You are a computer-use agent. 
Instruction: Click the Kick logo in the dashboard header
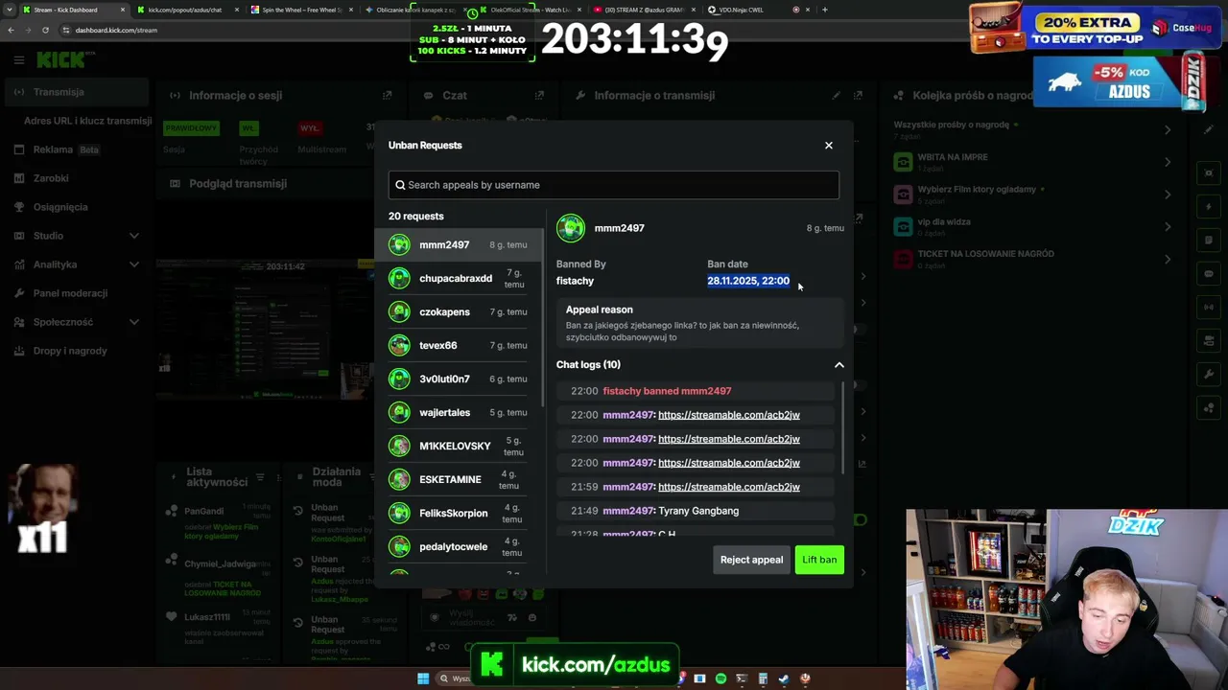coord(60,59)
